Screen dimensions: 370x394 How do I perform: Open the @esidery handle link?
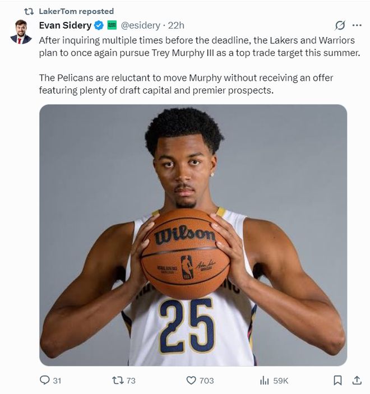[140, 25]
